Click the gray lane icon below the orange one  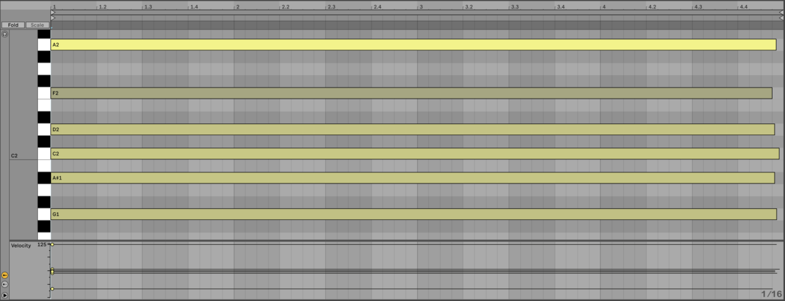pyautogui.click(x=5, y=285)
